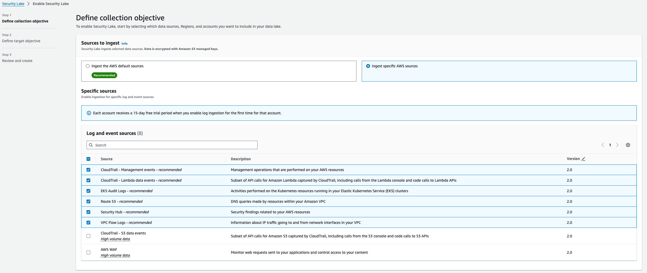Uncheck Security Hub source
Screen dimensions: 647x273
point(88,212)
